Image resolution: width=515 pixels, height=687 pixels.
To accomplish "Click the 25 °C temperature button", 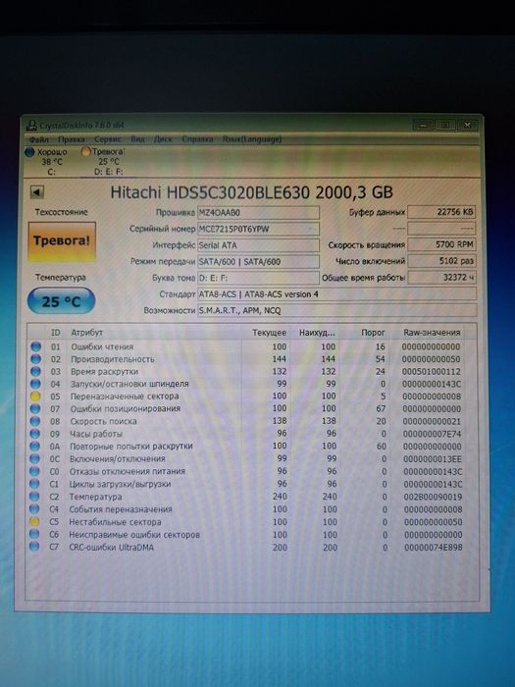I will pyautogui.click(x=61, y=301).
